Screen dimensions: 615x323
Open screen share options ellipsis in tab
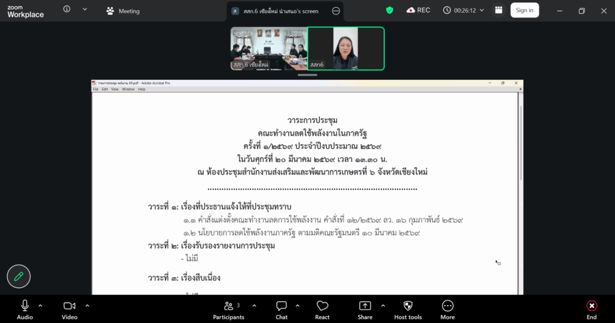pyautogui.click(x=336, y=11)
